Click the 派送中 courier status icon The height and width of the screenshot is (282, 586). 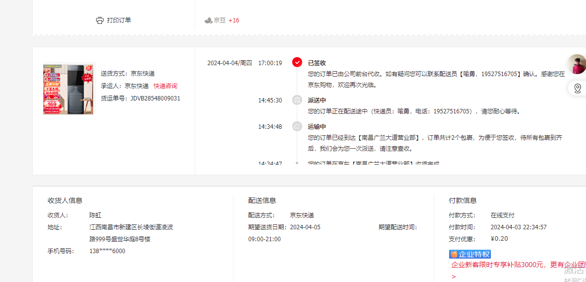click(297, 100)
